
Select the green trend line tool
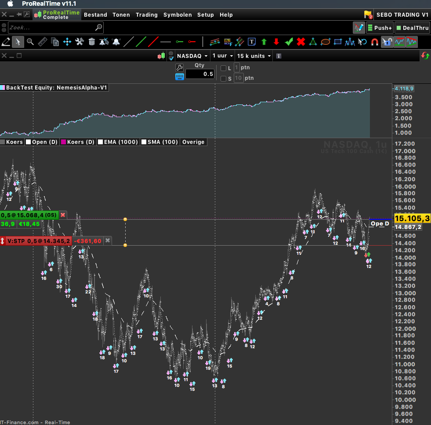[141, 42]
